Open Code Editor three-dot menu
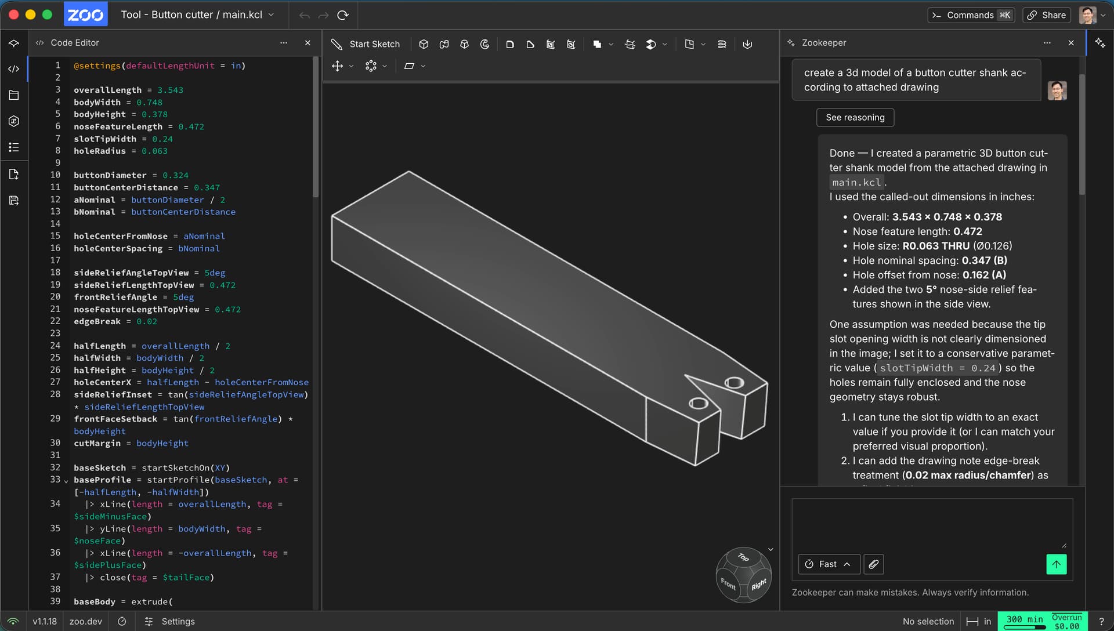The height and width of the screenshot is (631, 1114). click(283, 43)
